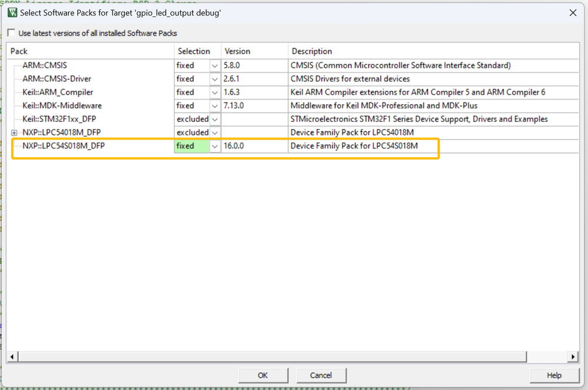Screen dimensions: 588x390
Task: Open Selection dropdown for Keil::ARM_Compiler
Action: (214, 92)
